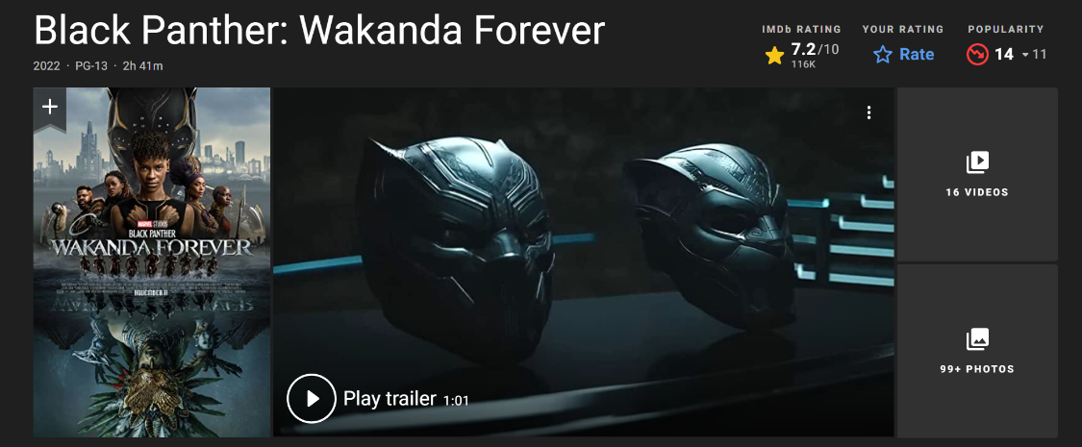
Task: Select the 2022 release year link
Action: (46, 66)
